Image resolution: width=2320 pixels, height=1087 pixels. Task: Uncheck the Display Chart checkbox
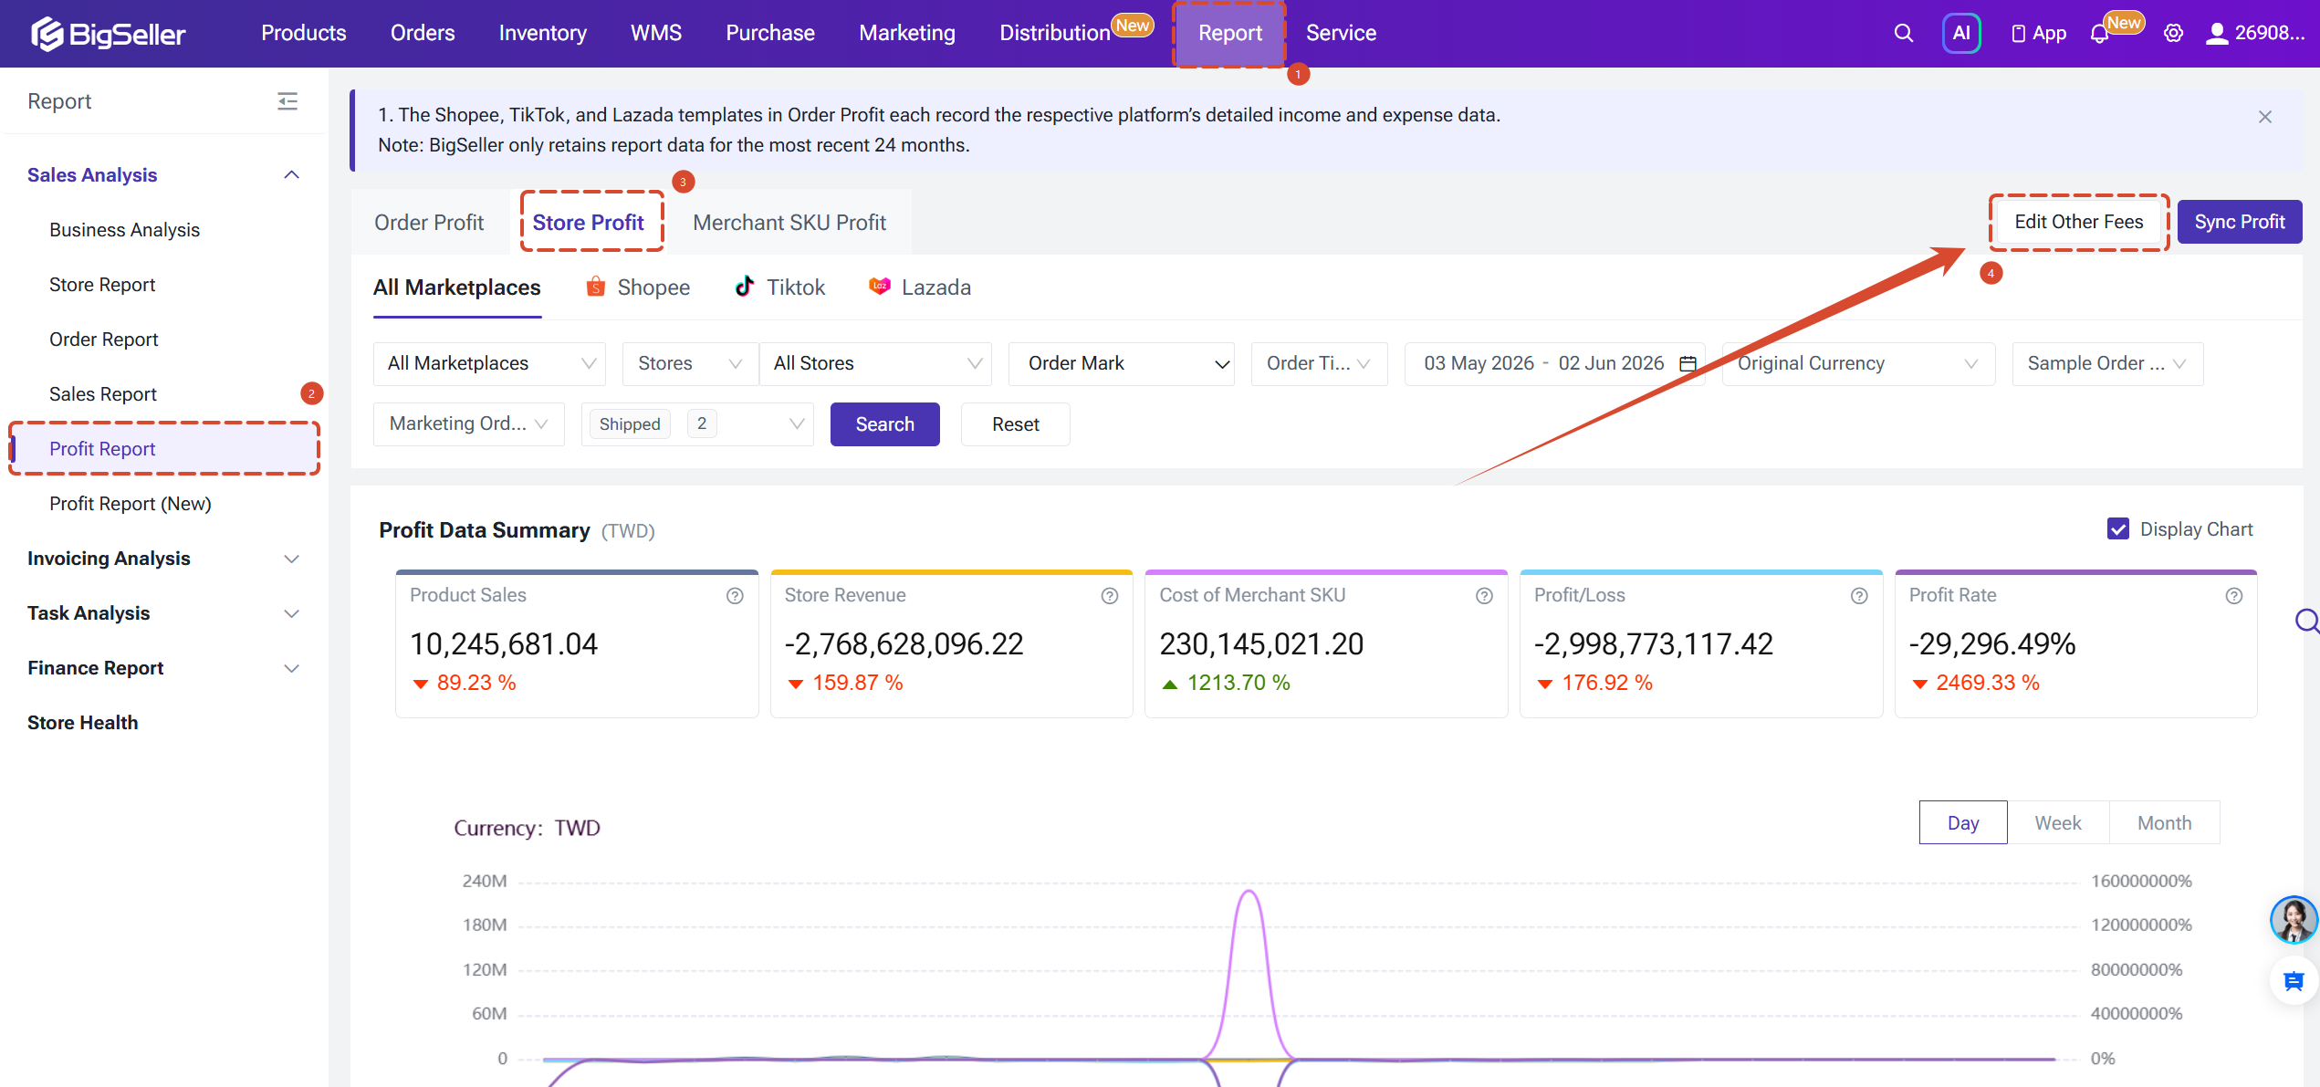pos(2118,529)
